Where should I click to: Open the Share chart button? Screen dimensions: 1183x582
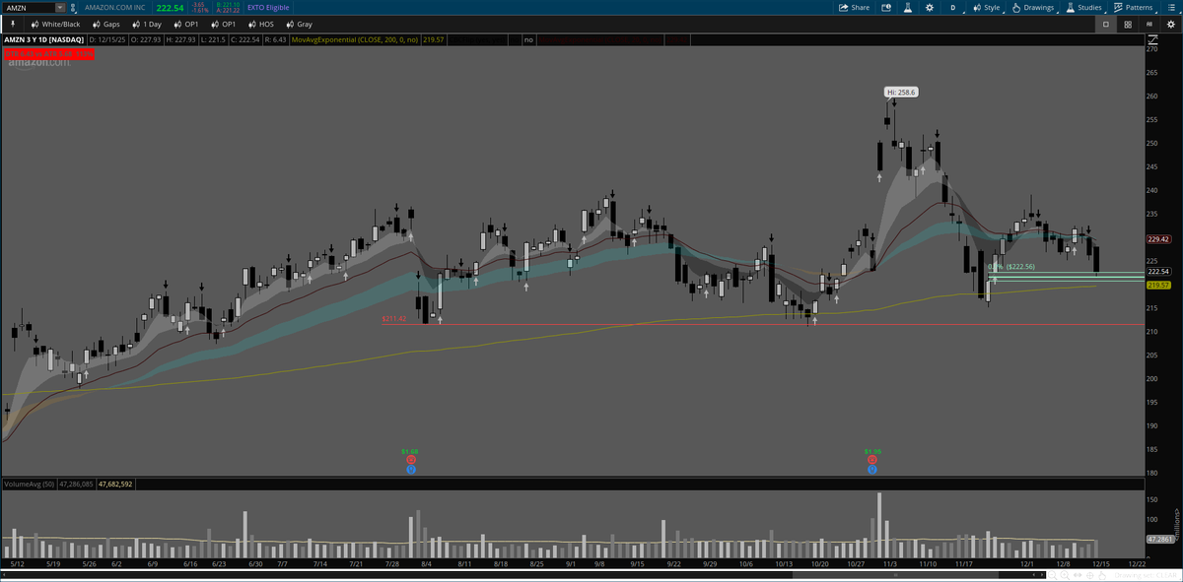click(x=854, y=7)
